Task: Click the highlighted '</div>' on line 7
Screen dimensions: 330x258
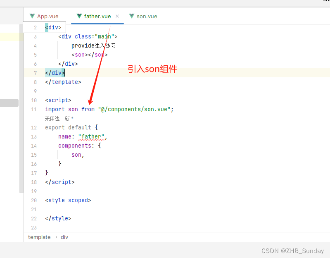Action: (x=55, y=73)
